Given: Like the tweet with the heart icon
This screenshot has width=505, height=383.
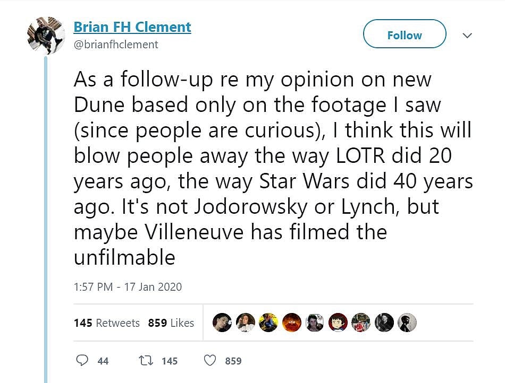Looking at the screenshot, I should click(x=211, y=361).
